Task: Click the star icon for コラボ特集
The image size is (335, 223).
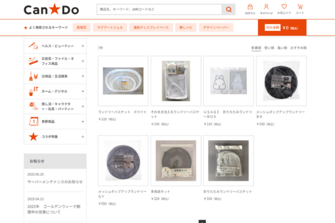Action: tap(33, 137)
